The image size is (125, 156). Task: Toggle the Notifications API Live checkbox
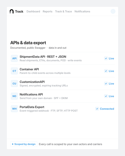click(106, 96)
